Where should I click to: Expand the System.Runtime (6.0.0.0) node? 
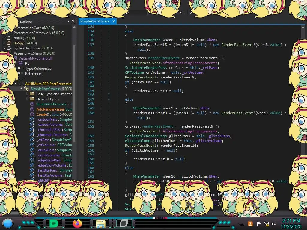click(x=4, y=48)
